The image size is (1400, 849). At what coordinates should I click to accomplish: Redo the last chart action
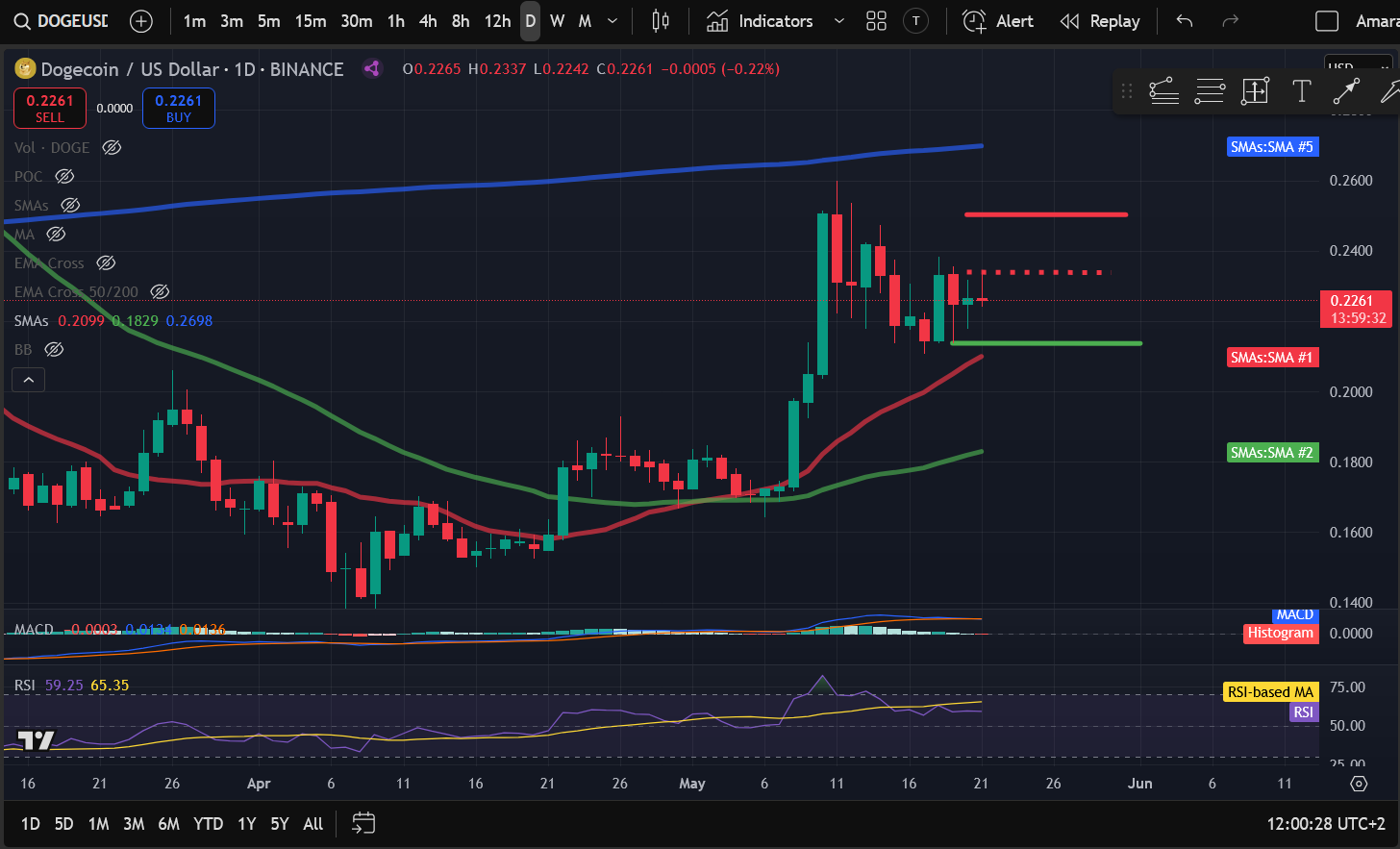click(1230, 21)
